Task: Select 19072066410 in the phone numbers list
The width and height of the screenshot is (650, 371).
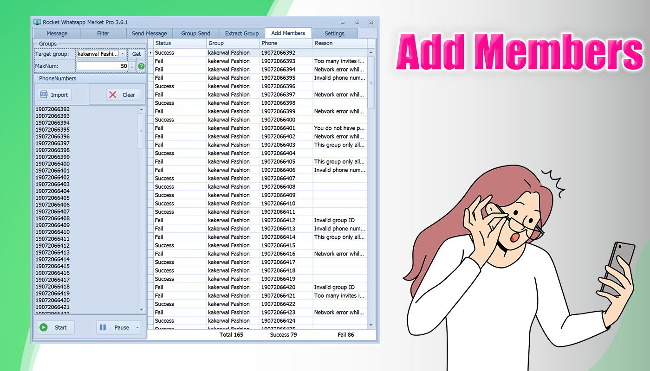Action: [52, 232]
